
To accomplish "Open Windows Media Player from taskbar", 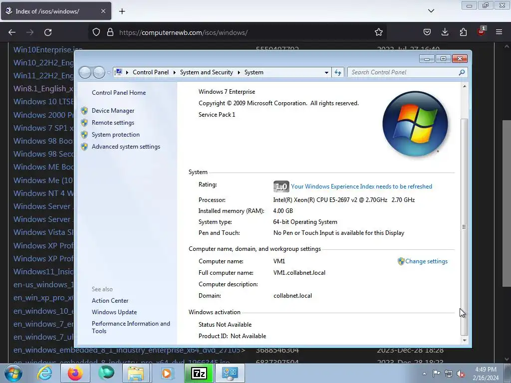I will pos(168,373).
